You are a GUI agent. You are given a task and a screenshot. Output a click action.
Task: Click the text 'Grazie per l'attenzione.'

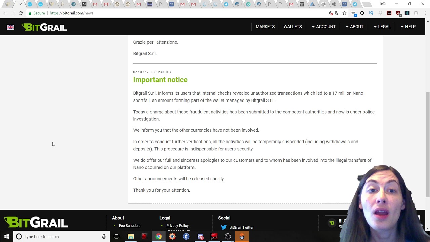tap(156, 42)
